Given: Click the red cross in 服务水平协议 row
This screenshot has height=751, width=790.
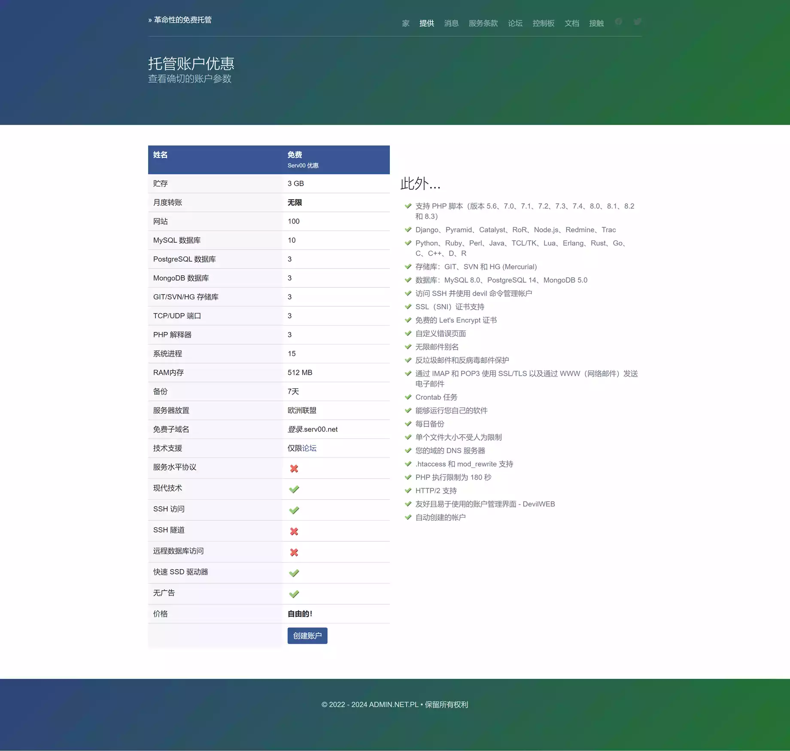Looking at the screenshot, I should (294, 468).
